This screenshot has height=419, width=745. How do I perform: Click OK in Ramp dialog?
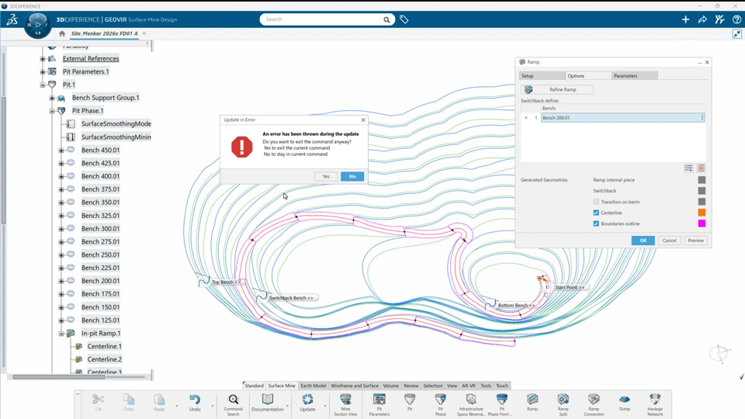643,241
